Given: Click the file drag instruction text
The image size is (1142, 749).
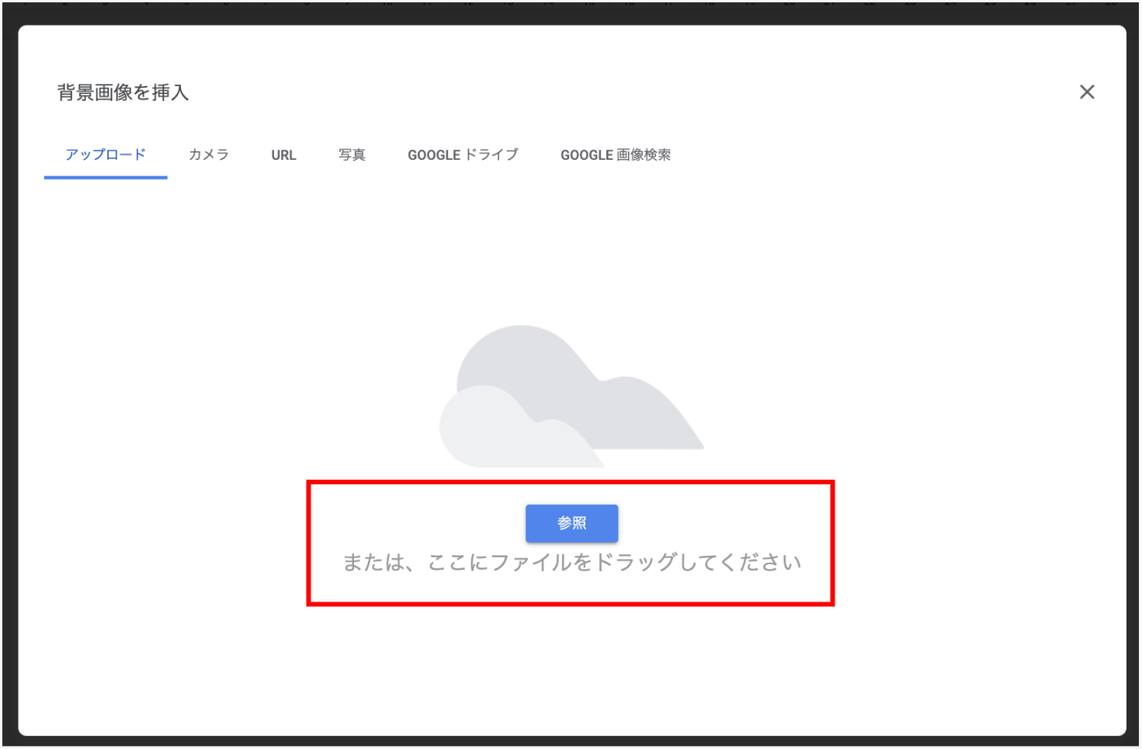Looking at the screenshot, I should (x=571, y=563).
